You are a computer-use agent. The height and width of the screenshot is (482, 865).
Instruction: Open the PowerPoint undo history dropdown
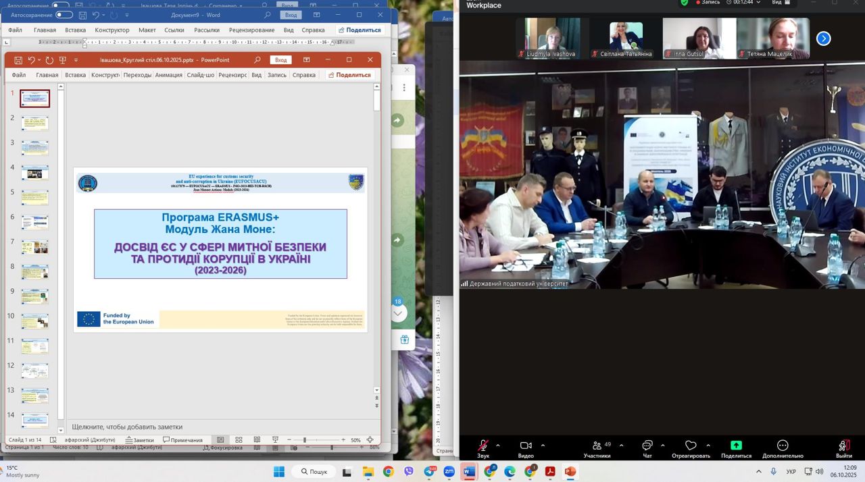point(39,60)
